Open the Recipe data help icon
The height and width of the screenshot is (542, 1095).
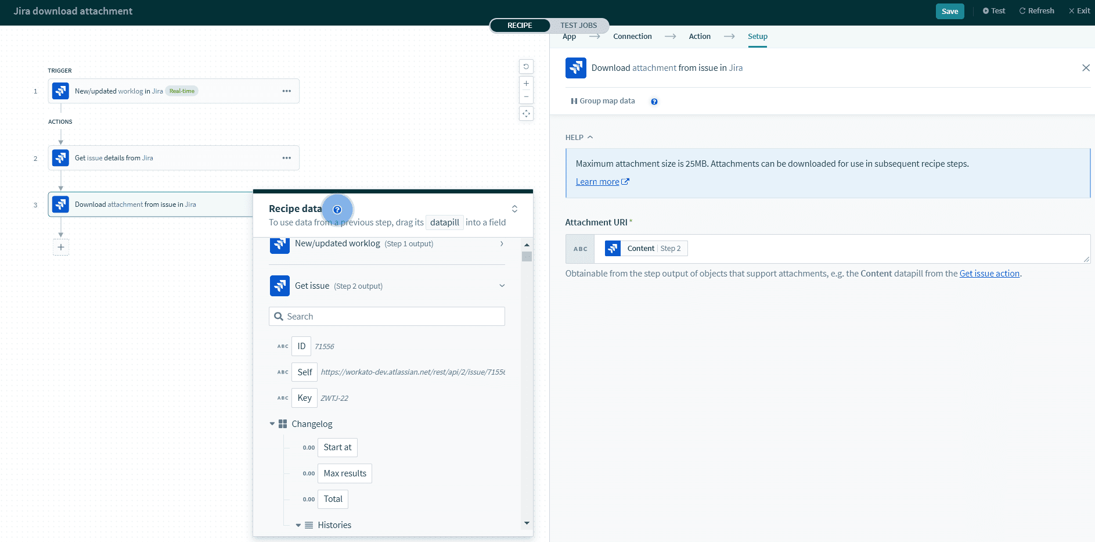tap(337, 210)
